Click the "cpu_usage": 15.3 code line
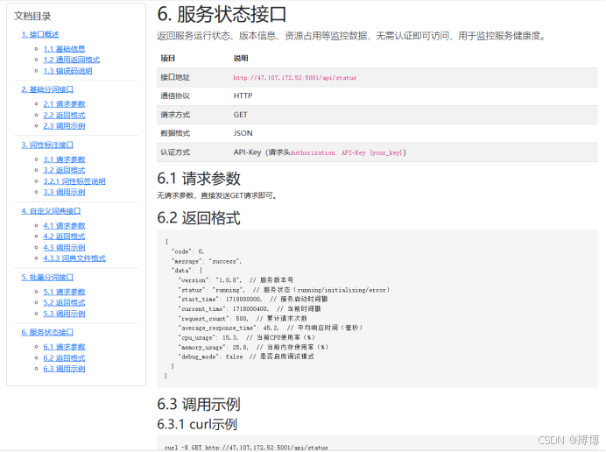Screen dimensions: 606x452 pos(247,337)
